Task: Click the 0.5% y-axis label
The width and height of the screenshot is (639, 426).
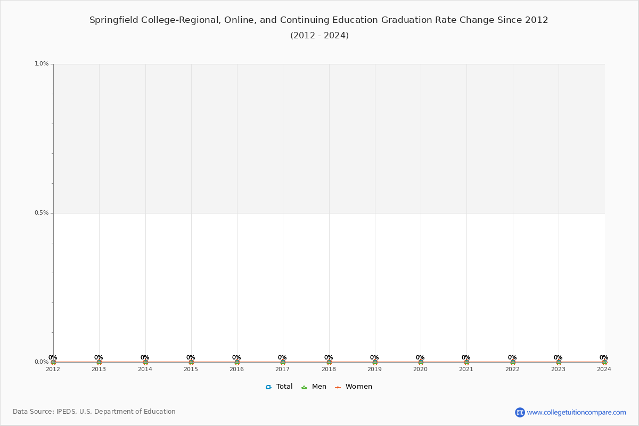Action: pyautogui.click(x=42, y=213)
